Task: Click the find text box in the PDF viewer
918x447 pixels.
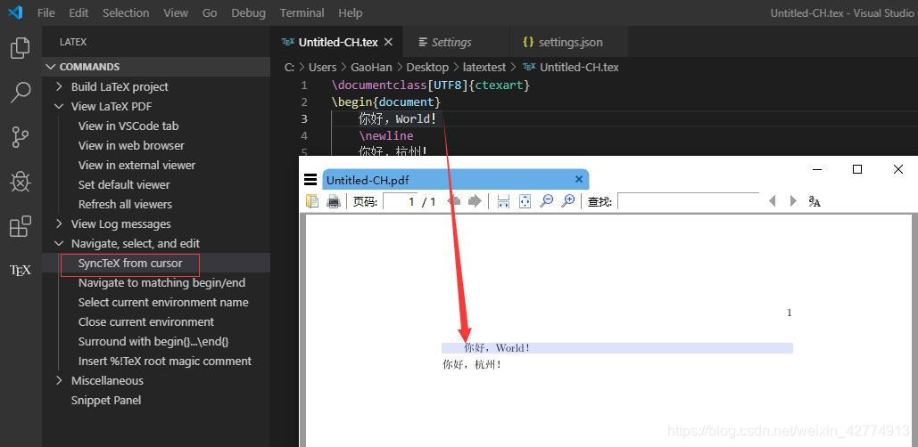Action: [688, 201]
